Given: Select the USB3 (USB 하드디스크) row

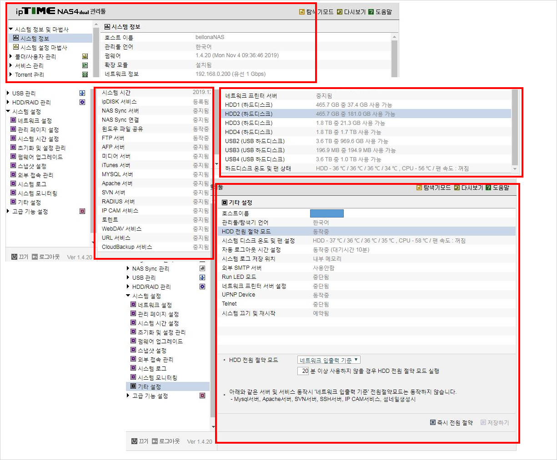Looking at the screenshot, I should [366, 150].
